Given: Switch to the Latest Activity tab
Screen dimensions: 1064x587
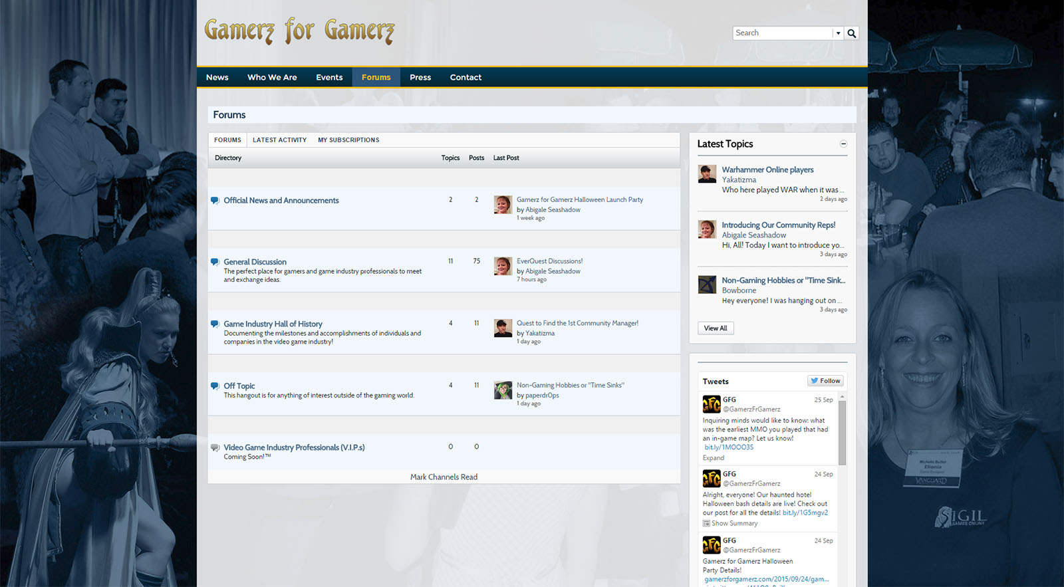Looking at the screenshot, I should tap(279, 140).
